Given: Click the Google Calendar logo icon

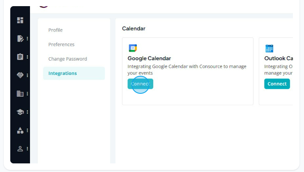Looking at the screenshot, I should (x=133, y=48).
